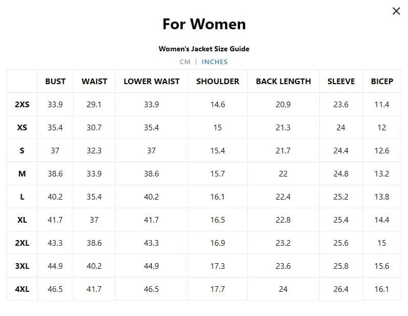Click the Women's Jacket Size Guide title
The height and width of the screenshot is (316, 408).
(204, 49)
